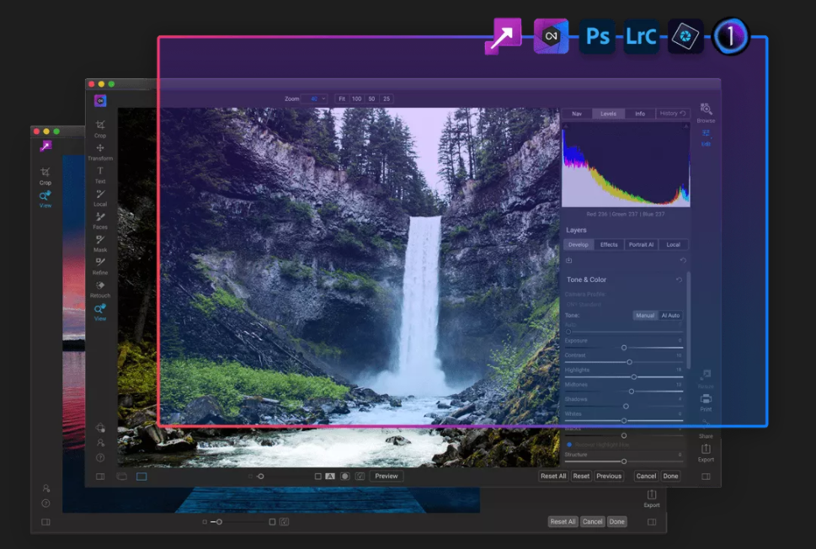
Task: Click the Share icon
Action: 706,428
